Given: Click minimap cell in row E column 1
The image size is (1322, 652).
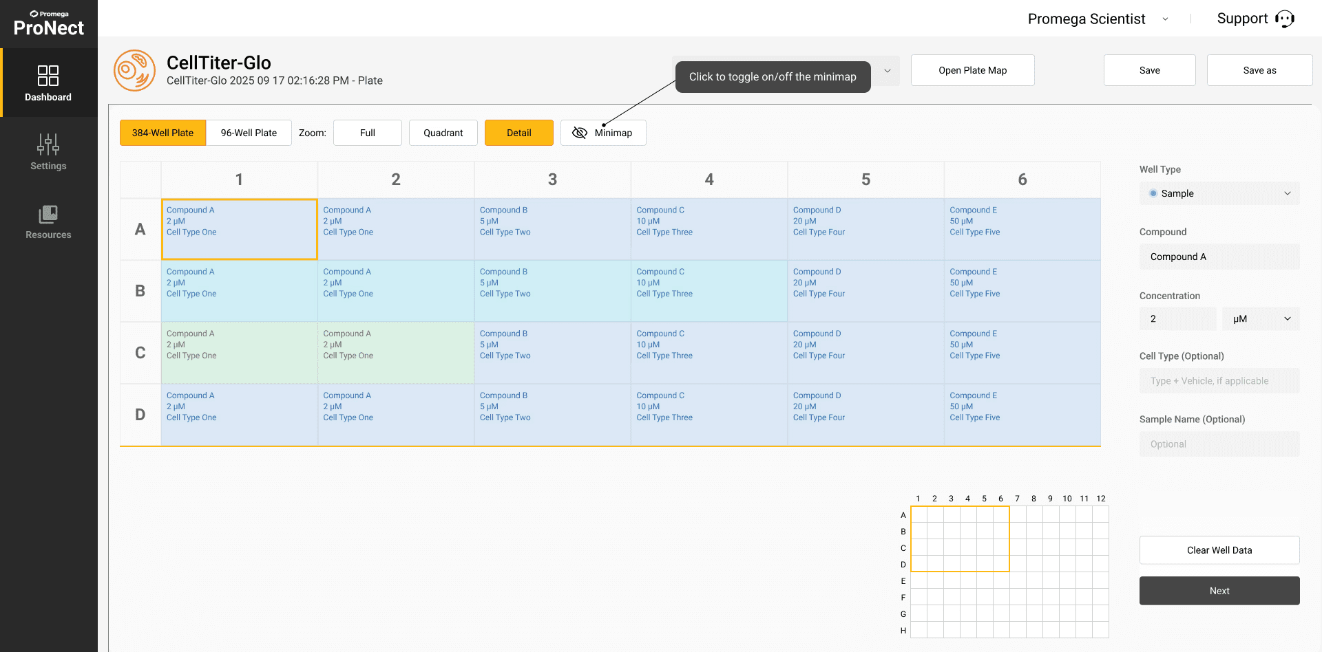Looking at the screenshot, I should 919,580.
